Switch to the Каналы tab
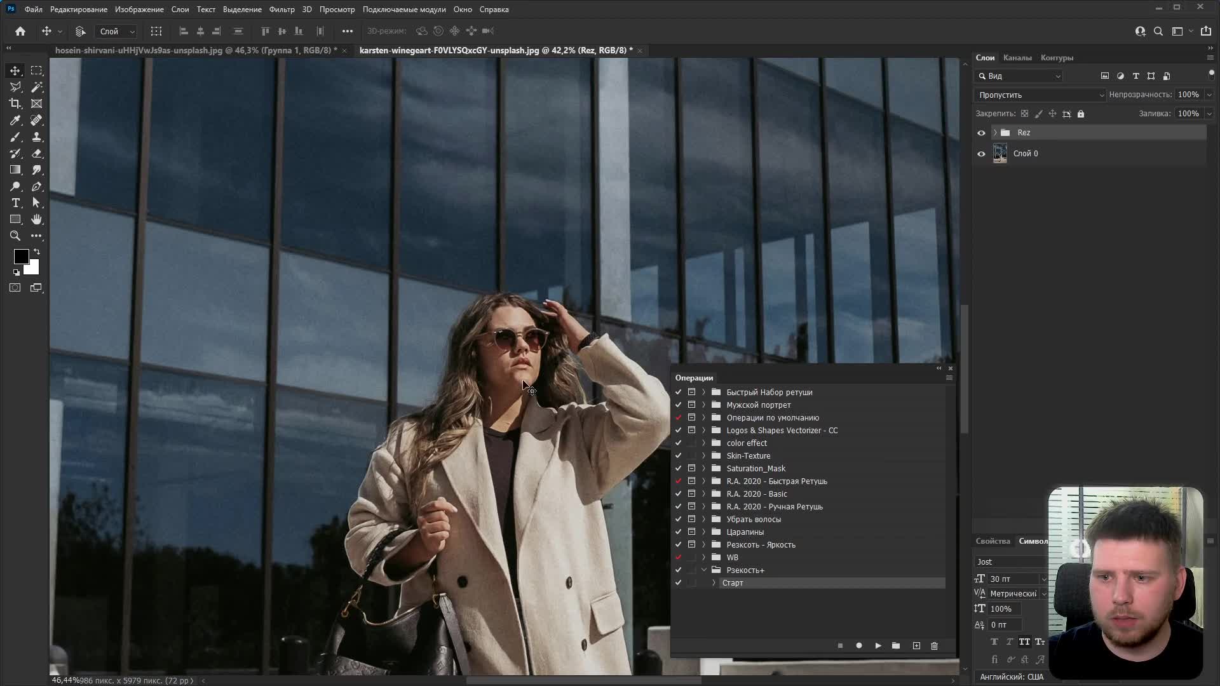Viewport: 1220px width, 686px height. click(x=1017, y=58)
